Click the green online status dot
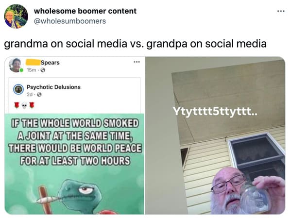Image resolution: width=291 pixels, height=218 pixels. 21,70
